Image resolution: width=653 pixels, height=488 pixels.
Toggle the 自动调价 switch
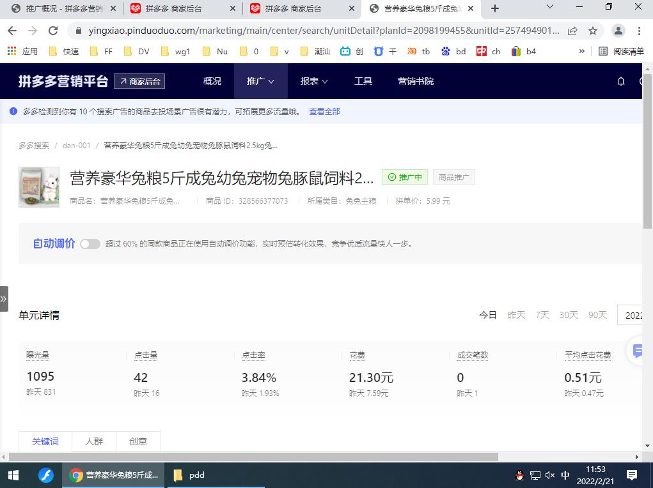[x=90, y=244]
